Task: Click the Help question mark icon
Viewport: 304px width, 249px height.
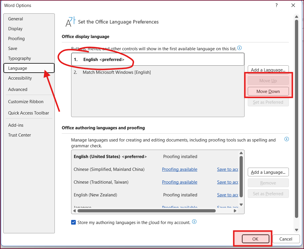Action: tap(277, 6)
